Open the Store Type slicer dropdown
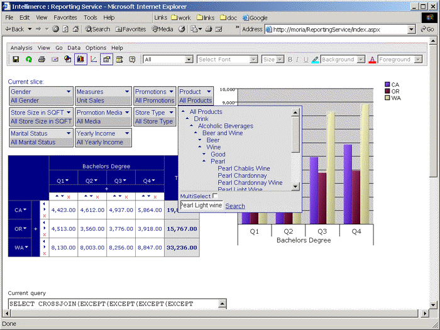 click(x=171, y=113)
